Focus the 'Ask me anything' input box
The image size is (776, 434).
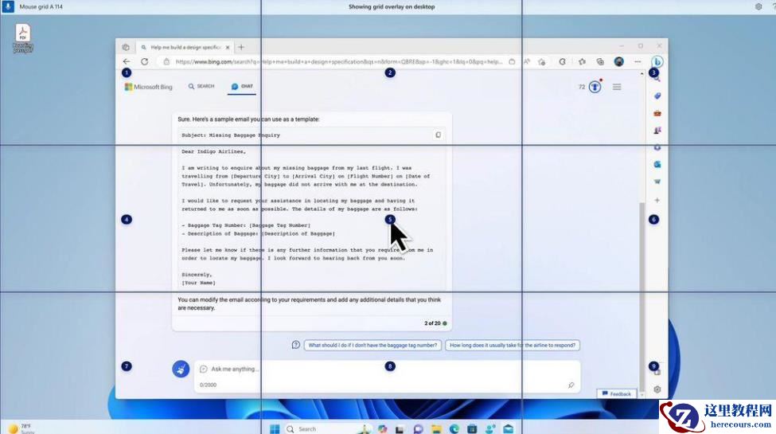point(387,369)
